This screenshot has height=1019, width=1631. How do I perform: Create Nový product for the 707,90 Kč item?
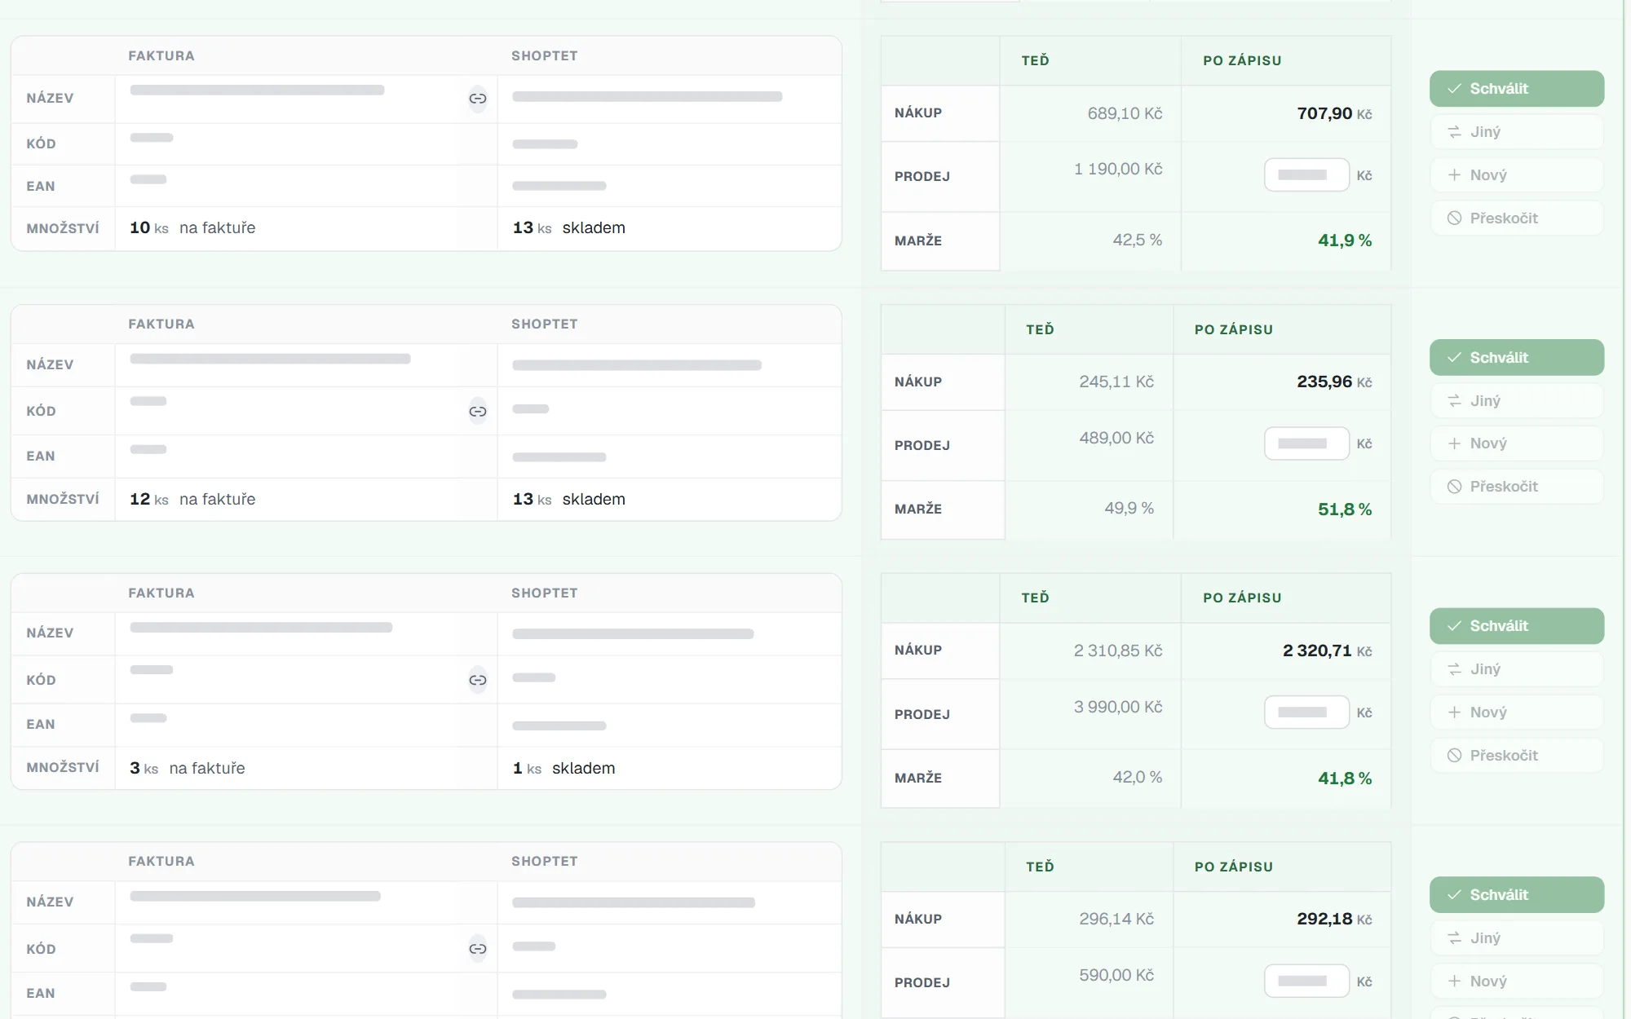pos(1517,175)
